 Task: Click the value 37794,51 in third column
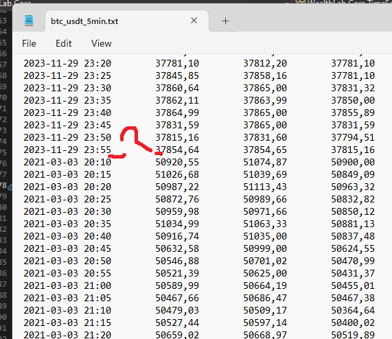point(353,137)
